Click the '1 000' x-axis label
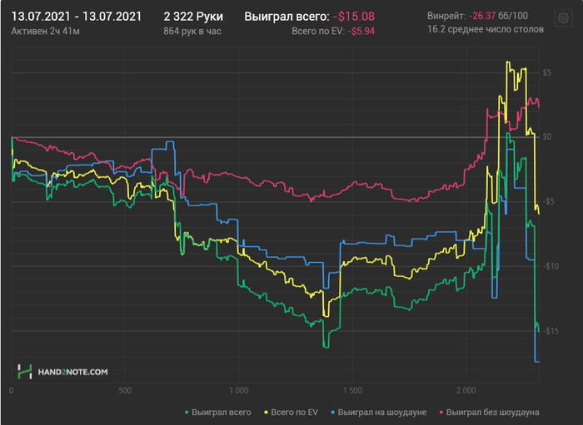 click(x=238, y=390)
